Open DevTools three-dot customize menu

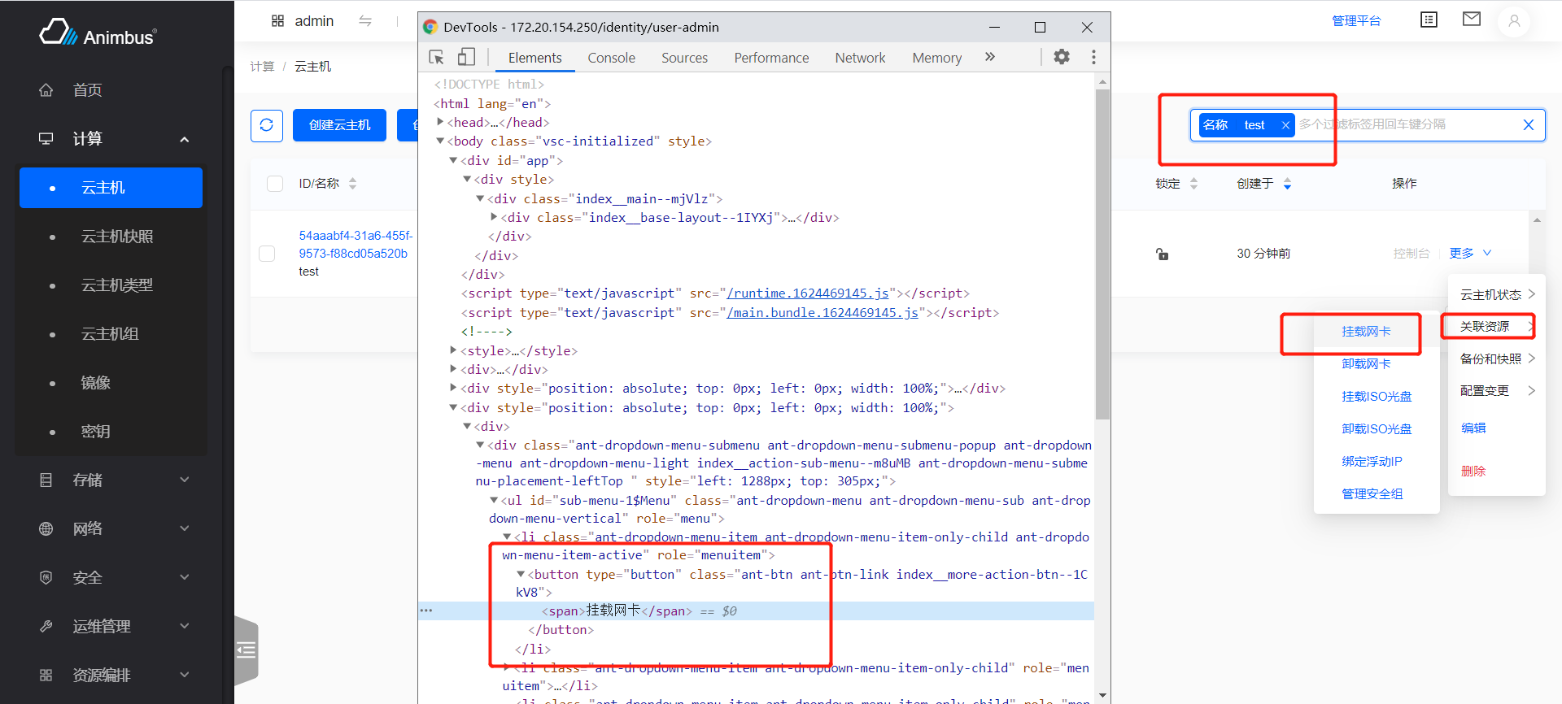(1093, 57)
